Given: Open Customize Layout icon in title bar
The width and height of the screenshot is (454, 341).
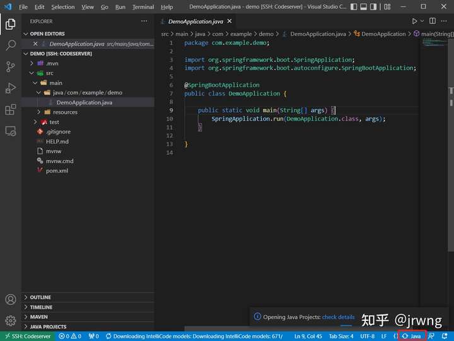Looking at the screenshot, I should [x=387, y=7].
